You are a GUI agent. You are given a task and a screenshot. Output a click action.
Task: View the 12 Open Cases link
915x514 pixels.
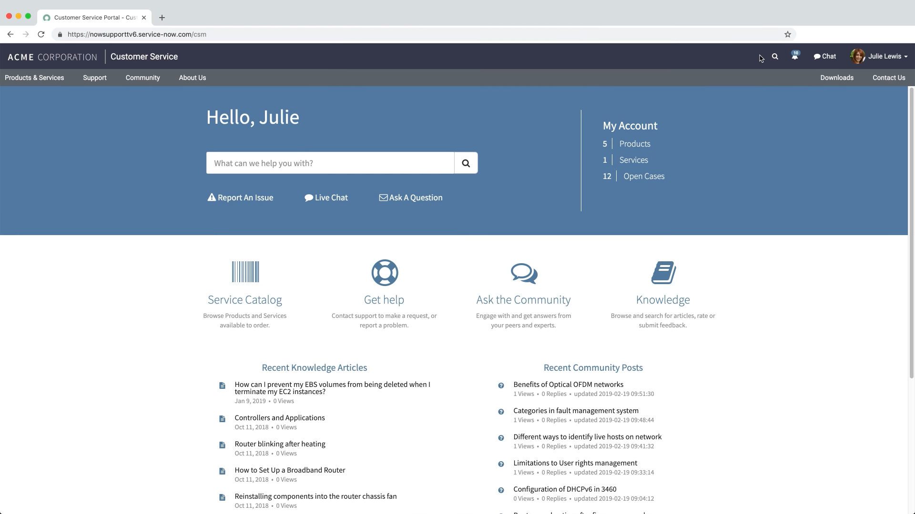tap(644, 176)
